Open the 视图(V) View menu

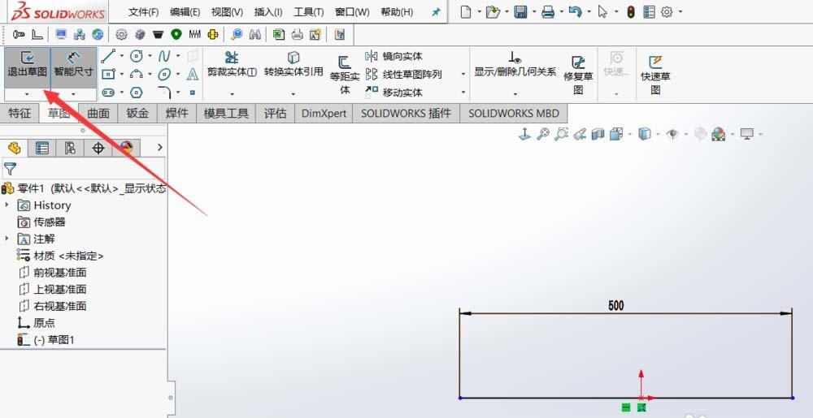(227, 12)
